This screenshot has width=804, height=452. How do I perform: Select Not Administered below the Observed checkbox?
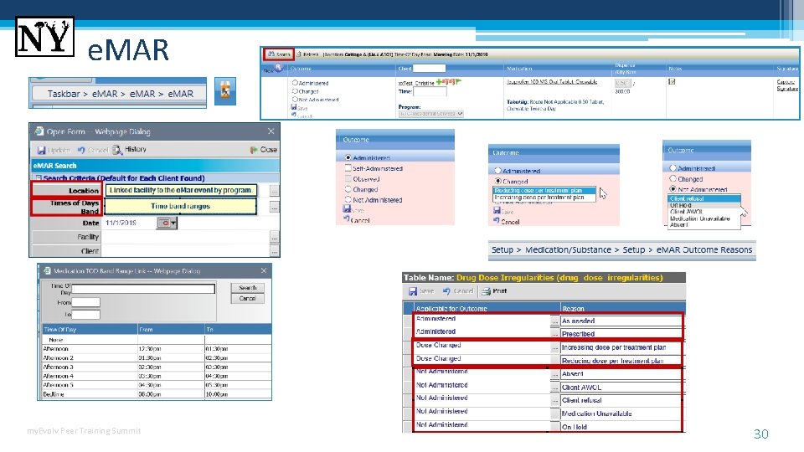click(348, 200)
